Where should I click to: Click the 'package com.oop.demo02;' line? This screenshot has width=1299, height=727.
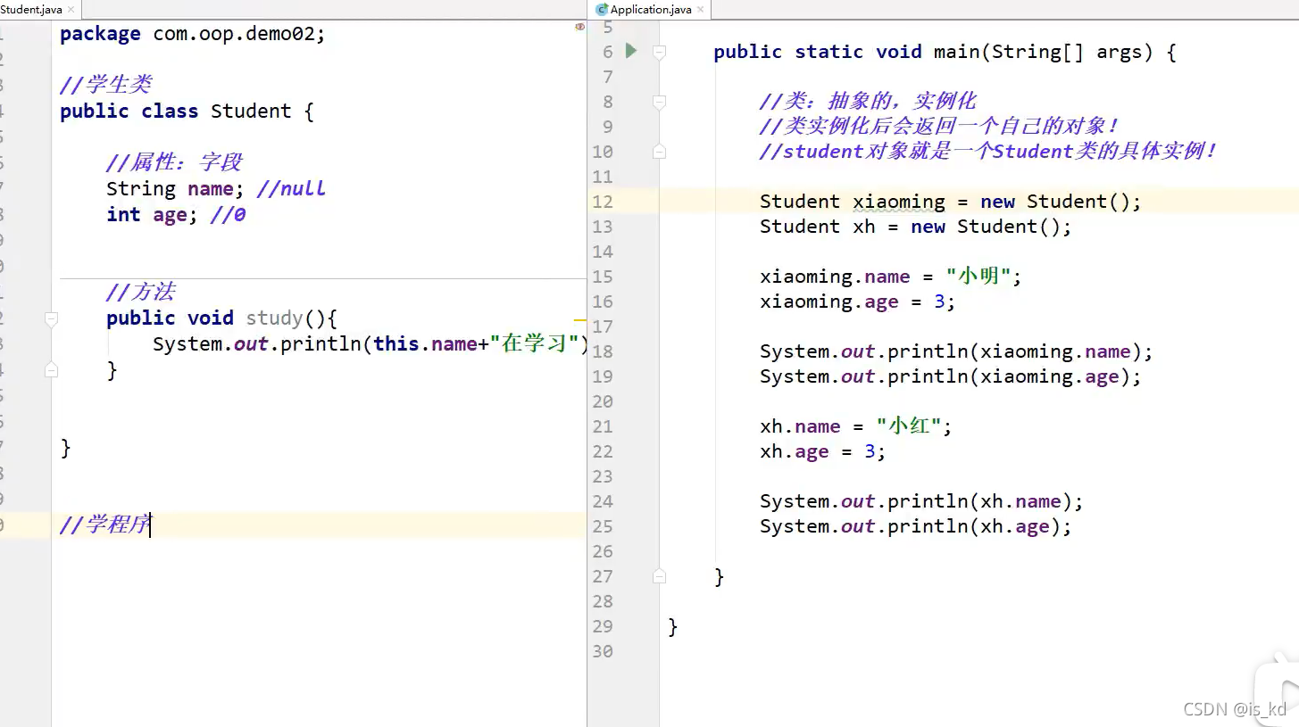pyautogui.click(x=193, y=34)
